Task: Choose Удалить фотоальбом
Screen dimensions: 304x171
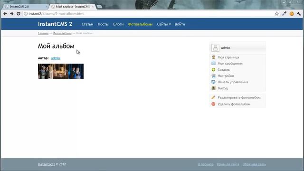Action: point(234,104)
